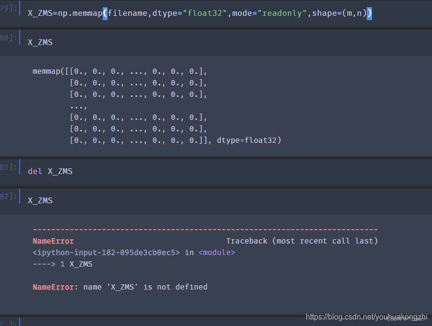Click the "<module>" text in traceback
The width and height of the screenshot is (432, 326).
[216, 253]
